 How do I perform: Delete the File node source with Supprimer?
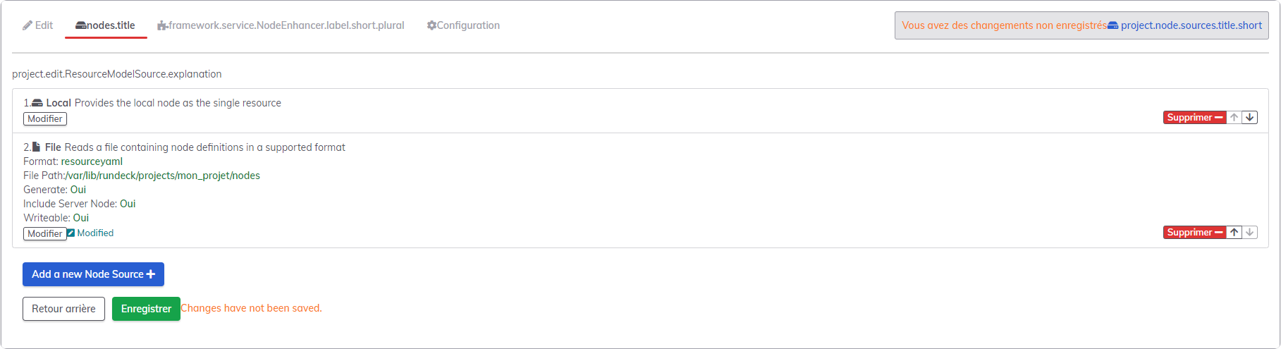click(1195, 233)
